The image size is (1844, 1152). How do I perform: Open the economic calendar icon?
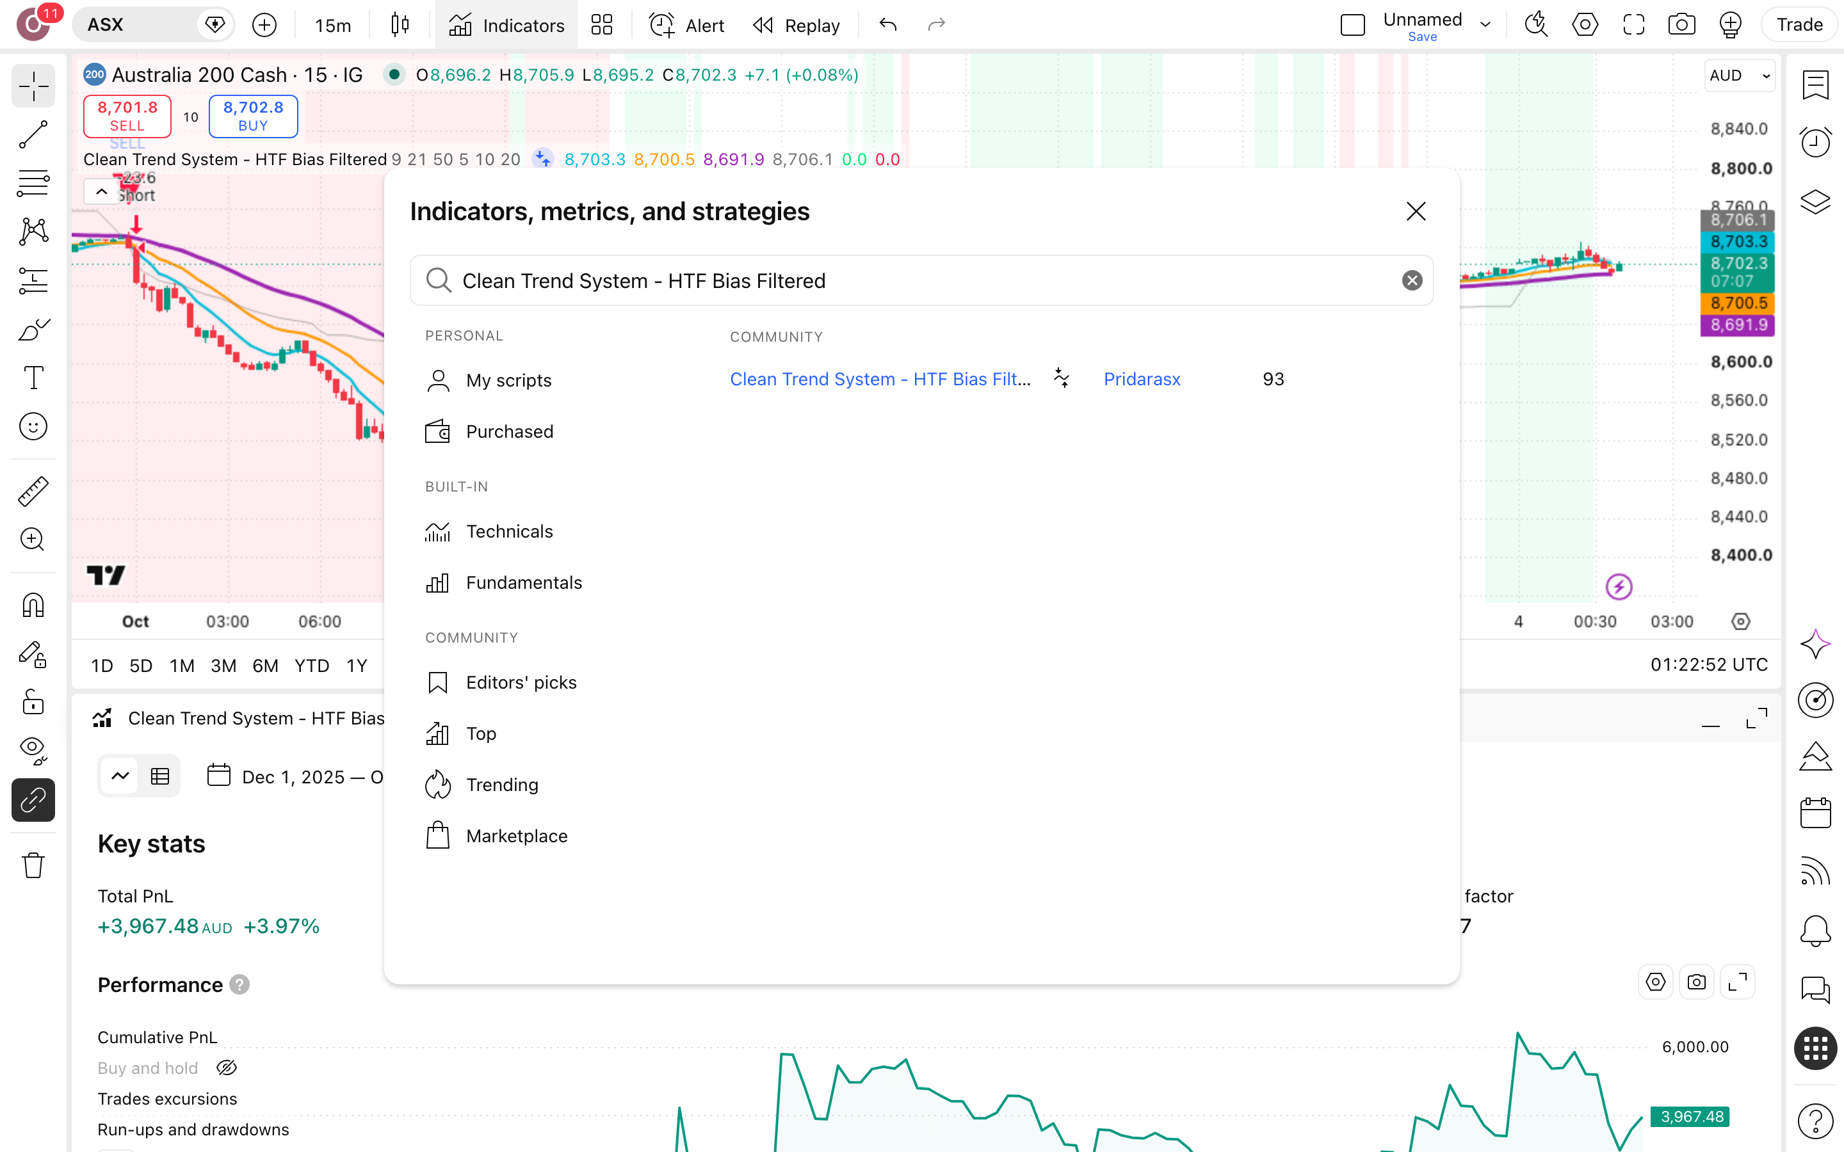click(1816, 813)
